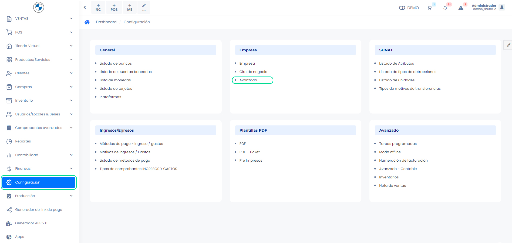512x243 pixels.
Task: Open the Avanzado link under Empresa
Action: coord(248,80)
